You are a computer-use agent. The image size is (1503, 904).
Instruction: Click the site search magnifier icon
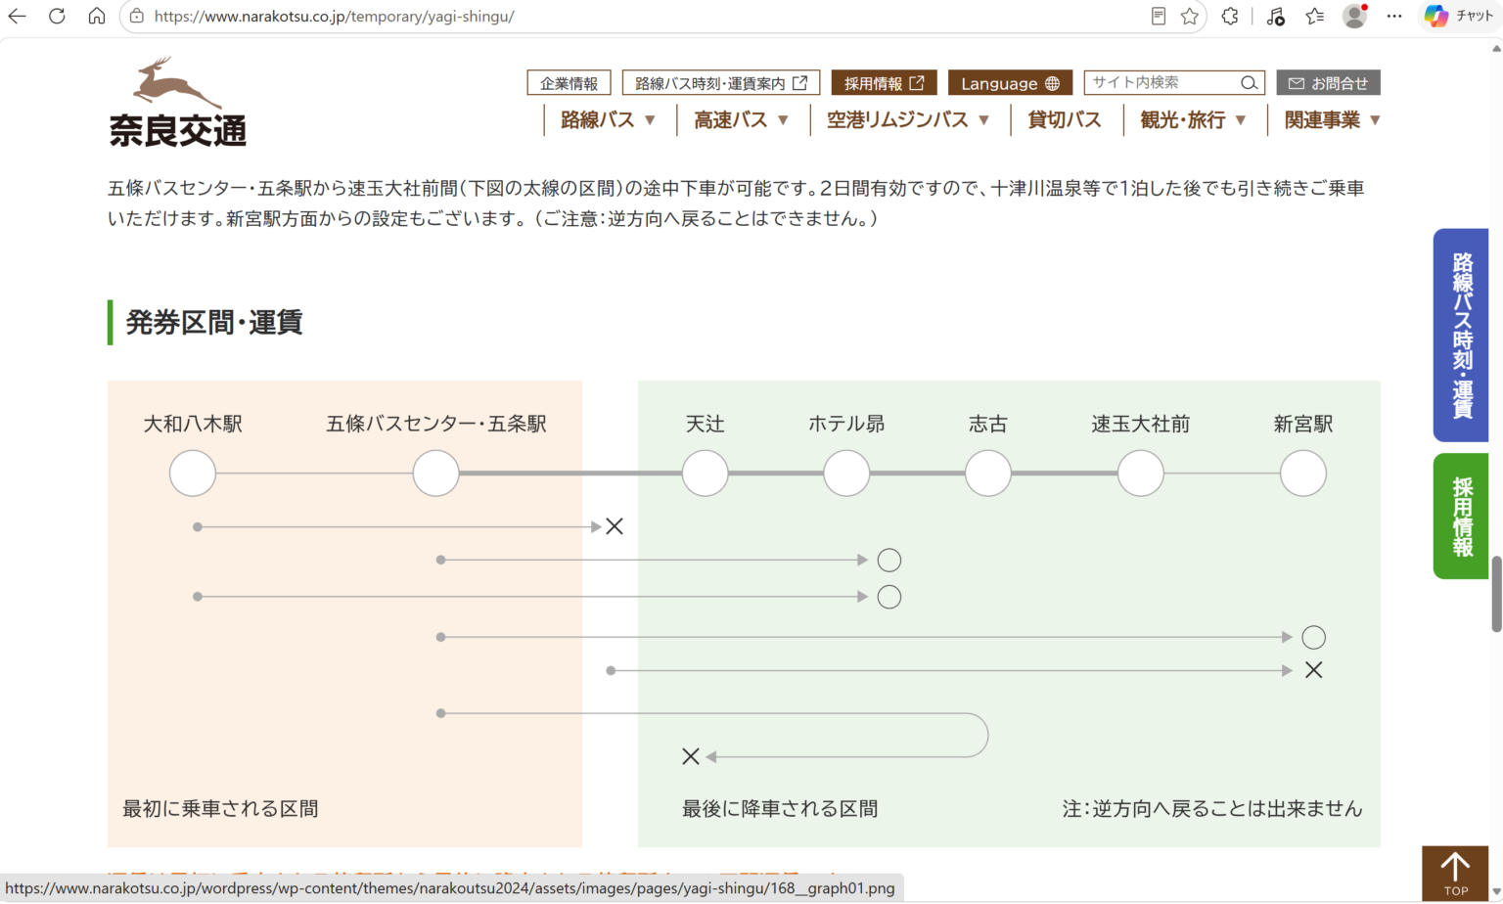click(x=1249, y=83)
